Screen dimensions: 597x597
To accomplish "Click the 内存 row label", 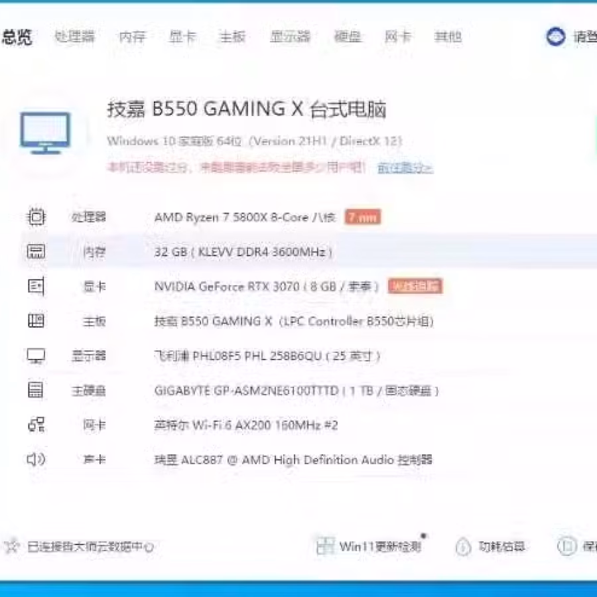I will coord(94,252).
